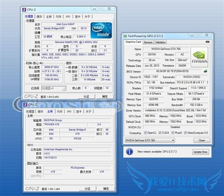Click the Bandwidth value 192.3 GB/s
This screenshot has width=224, height=196.
tap(196, 105)
